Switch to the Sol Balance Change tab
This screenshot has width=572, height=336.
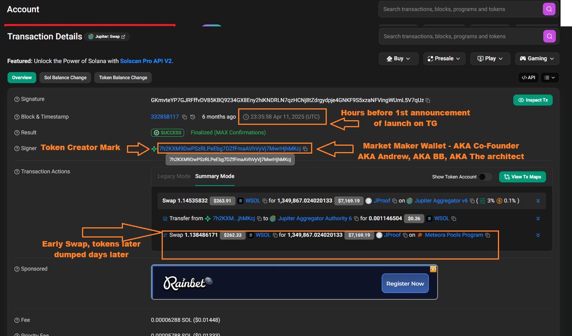(x=65, y=78)
